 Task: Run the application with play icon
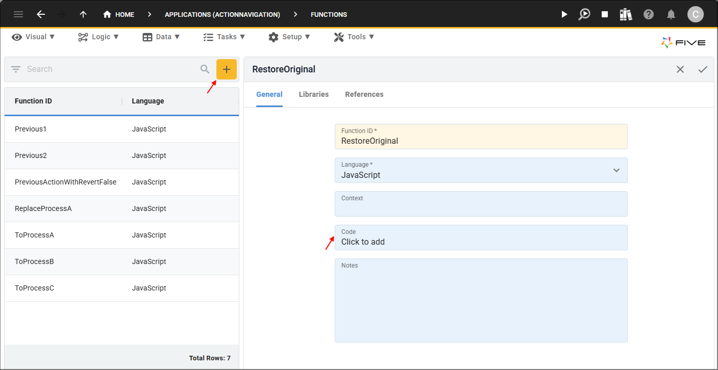tap(564, 14)
